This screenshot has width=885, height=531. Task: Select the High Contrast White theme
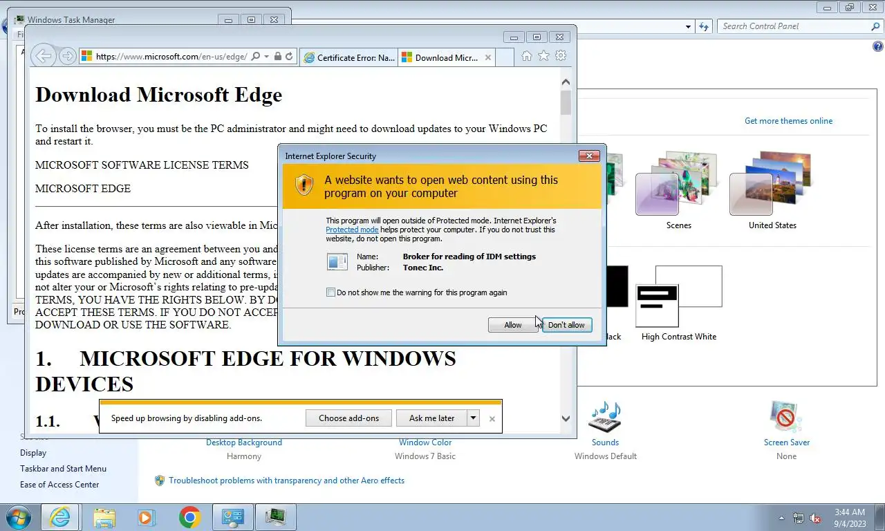tap(679, 303)
